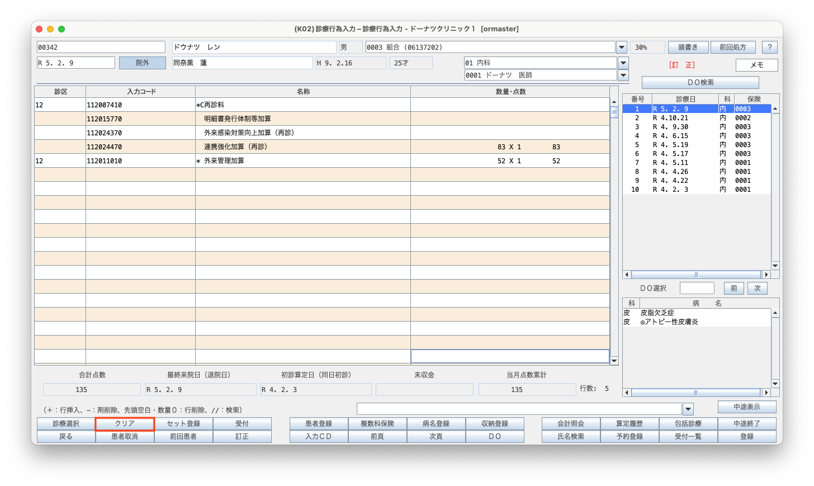Click input code cell 112015770

pyautogui.click(x=140, y=119)
